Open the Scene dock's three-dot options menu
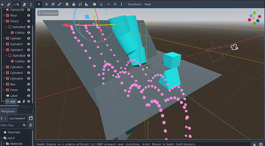Image resolution: width=265 pixels, height=146 pixels. click(x=31, y=5)
